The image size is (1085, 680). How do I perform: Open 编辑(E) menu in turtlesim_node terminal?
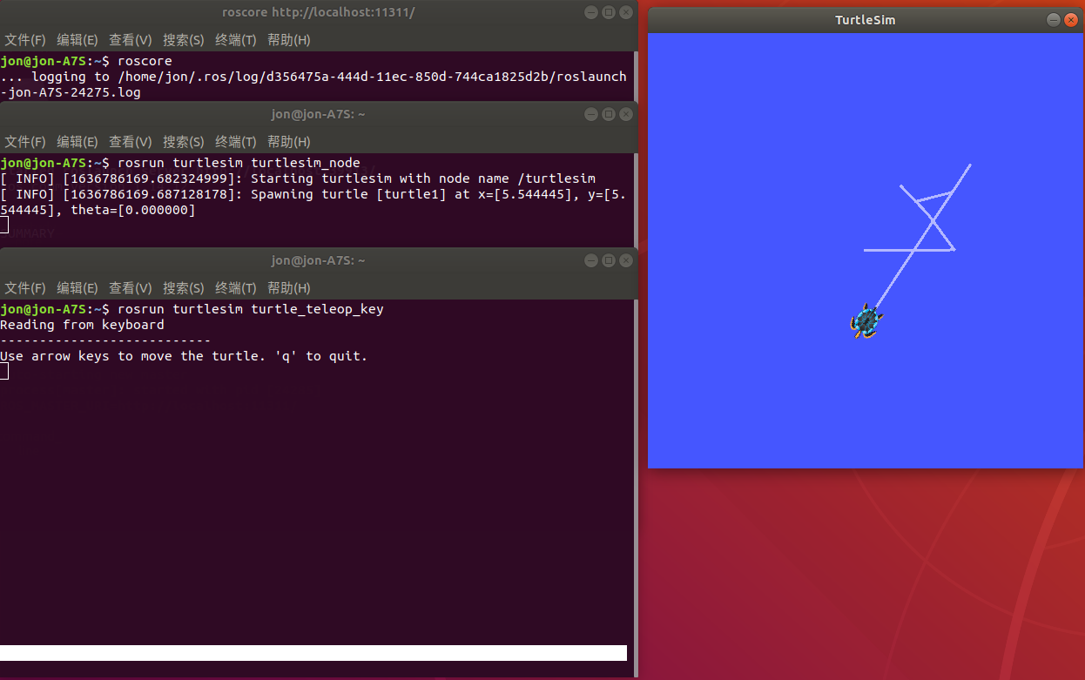(77, 142)
